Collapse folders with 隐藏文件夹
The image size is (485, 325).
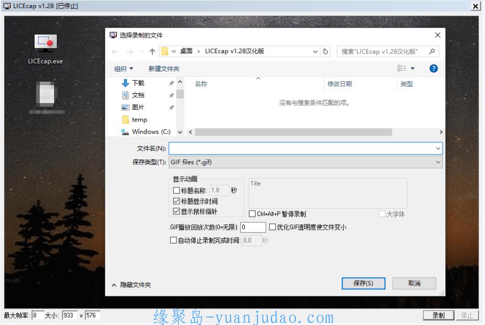tap(131, 285)
